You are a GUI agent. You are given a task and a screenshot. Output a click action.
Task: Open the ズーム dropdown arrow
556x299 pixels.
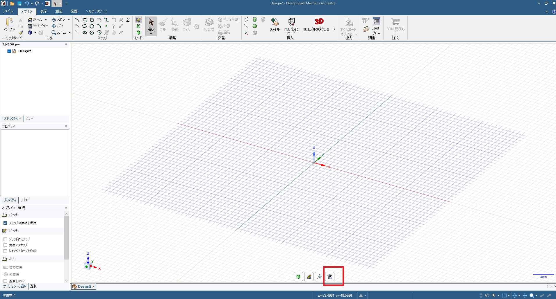tap(69, 33)
